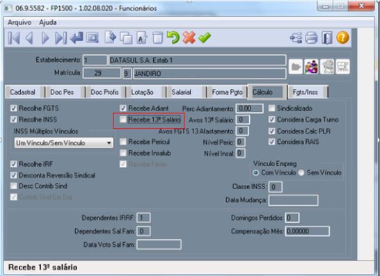The width and height of the screenshot is (380, 276).
Task: Select the Cálculo tab
Action: 267,92
